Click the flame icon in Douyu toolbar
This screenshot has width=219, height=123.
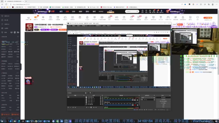[x=87, y=17]
